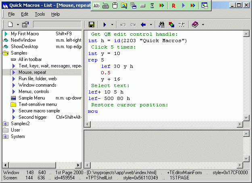The height and width of the screenshot is (183, 252).
Task: Open the dropdown arrow beside Run button
Action: click(112, 24)
